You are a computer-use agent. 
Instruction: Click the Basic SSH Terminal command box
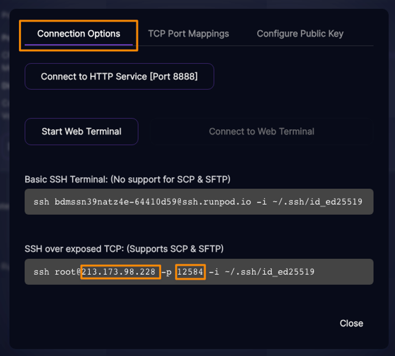click(199, 202)
